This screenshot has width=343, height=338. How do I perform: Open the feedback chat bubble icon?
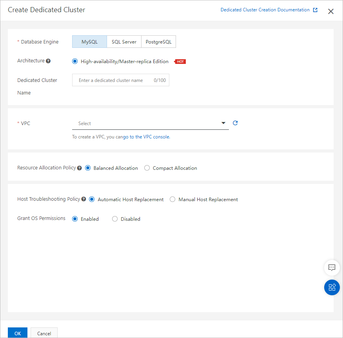[x=332, y=267]
